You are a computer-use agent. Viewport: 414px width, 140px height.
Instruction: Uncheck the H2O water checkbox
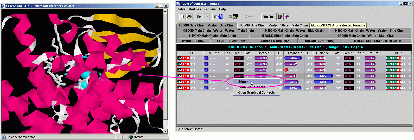click(x=215, y=17)
